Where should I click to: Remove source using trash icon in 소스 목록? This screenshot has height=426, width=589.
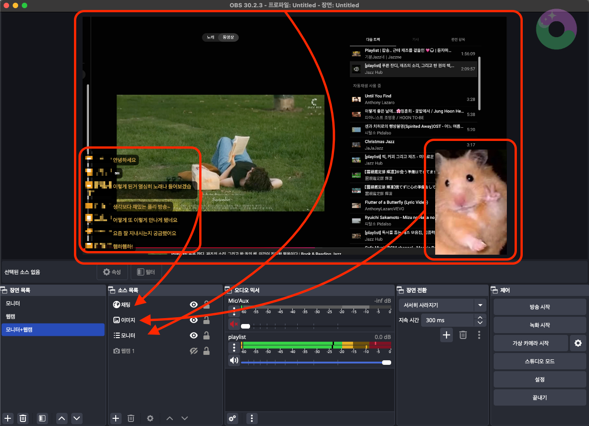131,418
